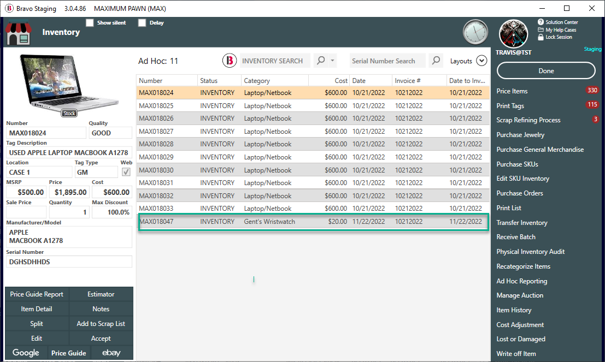Sort by the Cost column header
The image size is (605, 362).
pyautogui.click(x=329, y=81)
